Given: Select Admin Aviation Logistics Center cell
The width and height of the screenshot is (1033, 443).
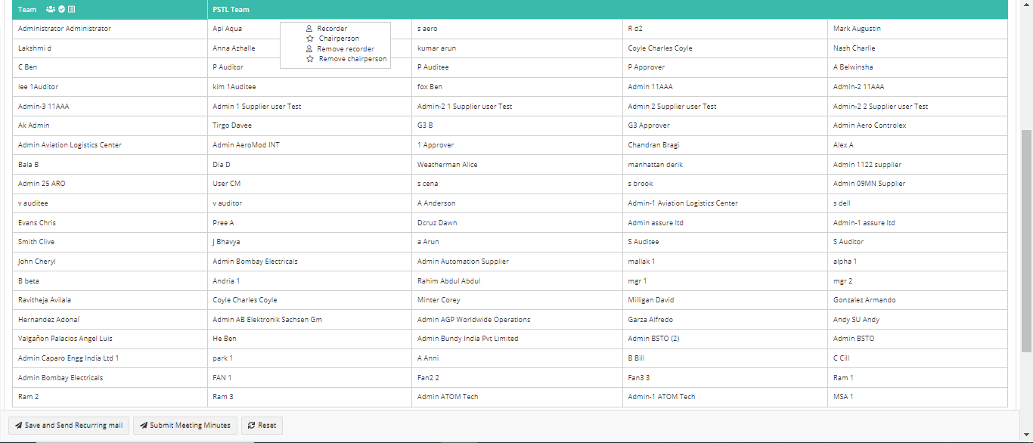Looking at the screenshot, I should point(110,145).
